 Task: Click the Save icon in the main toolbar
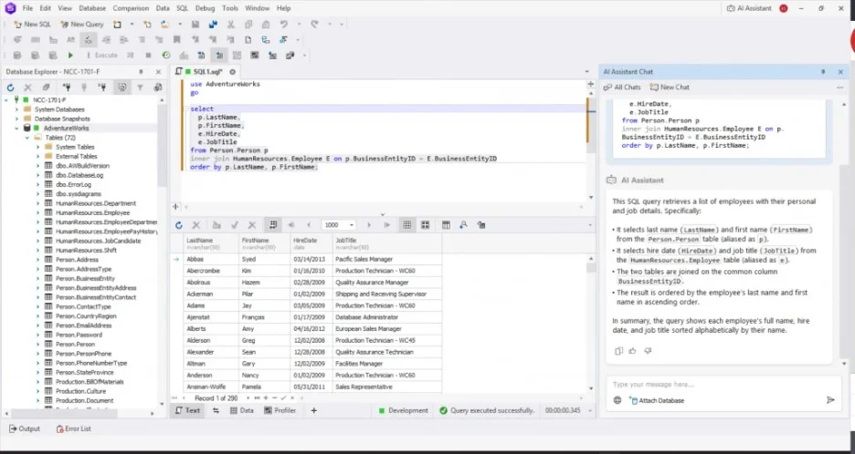coord(195,24)
